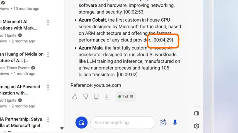Click the Ask me anything input field
Image resolution: width=238 pixels, height=133 pixels.
[x=123, y=122]
